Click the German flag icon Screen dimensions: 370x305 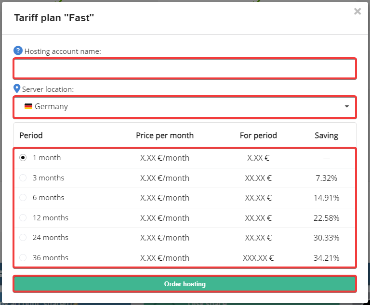(28, 107)
